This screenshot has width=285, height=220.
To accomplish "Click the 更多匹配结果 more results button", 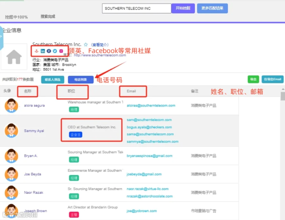I will 212,8.
